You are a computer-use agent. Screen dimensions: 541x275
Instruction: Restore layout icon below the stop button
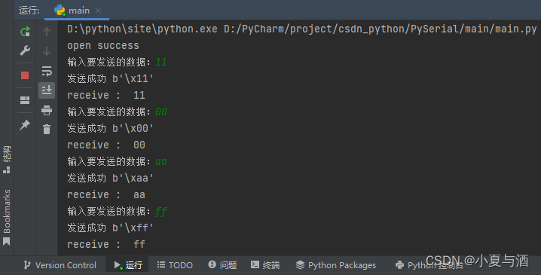point(25,100)
